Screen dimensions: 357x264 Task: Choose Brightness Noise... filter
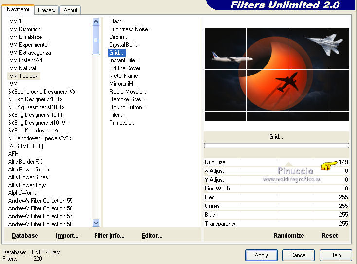131,29
